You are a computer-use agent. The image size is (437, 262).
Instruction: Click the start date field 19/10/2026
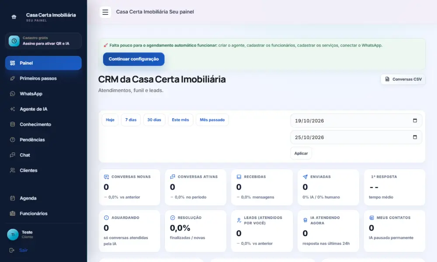pyautogui.click(x=356, y=121)
